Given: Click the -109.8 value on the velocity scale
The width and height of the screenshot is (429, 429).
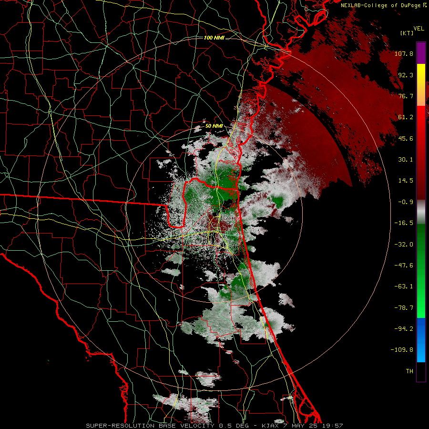Looking at the screenshot, I should click(402, 350).
